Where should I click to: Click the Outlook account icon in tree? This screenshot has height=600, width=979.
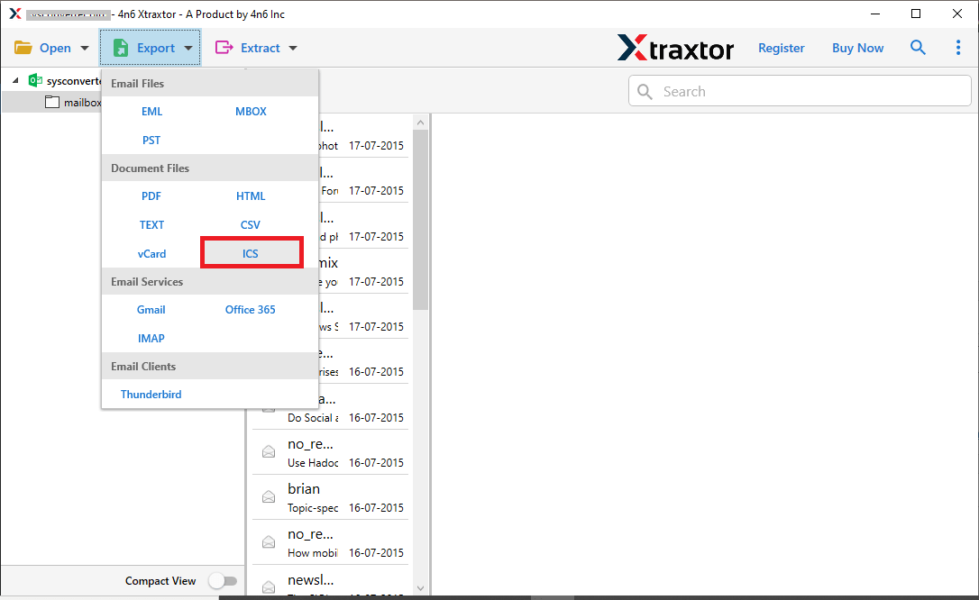tap(35, 80)
